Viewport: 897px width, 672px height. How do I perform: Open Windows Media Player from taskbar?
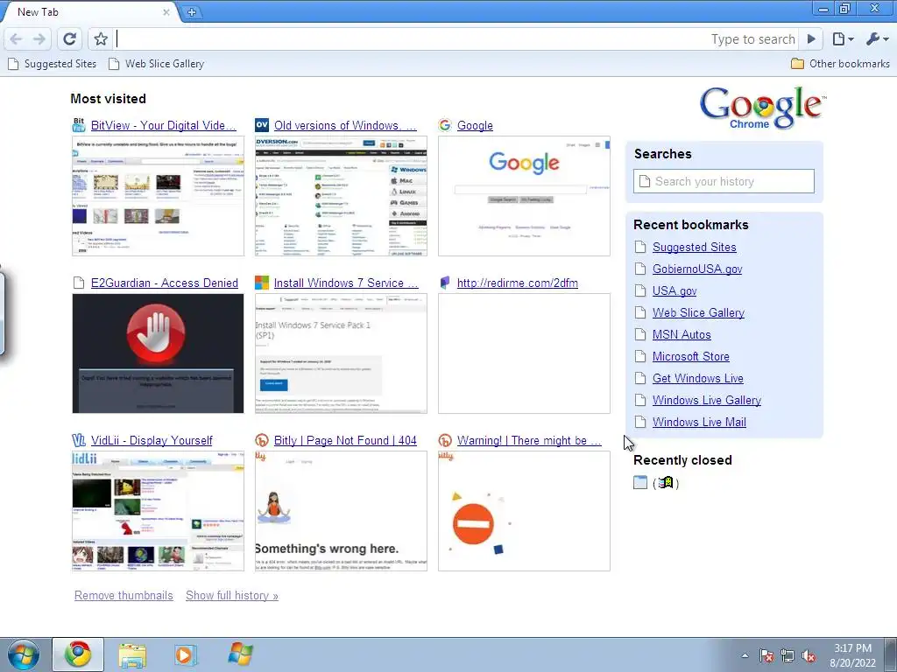pos(185,654)
